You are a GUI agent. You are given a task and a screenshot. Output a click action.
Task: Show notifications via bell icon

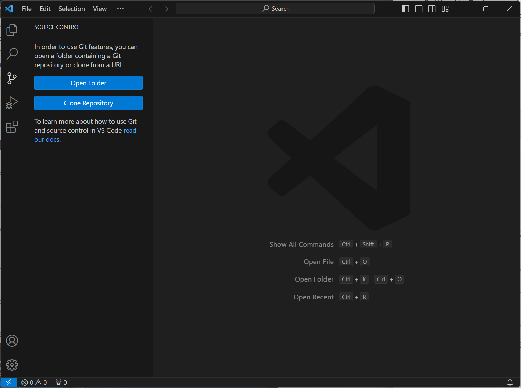[510, 382]
